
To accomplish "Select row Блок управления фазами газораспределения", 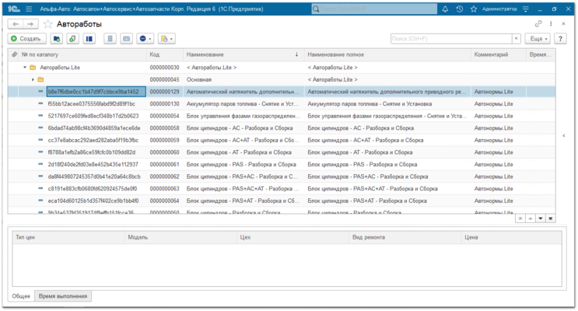I will tap(282, 116).
